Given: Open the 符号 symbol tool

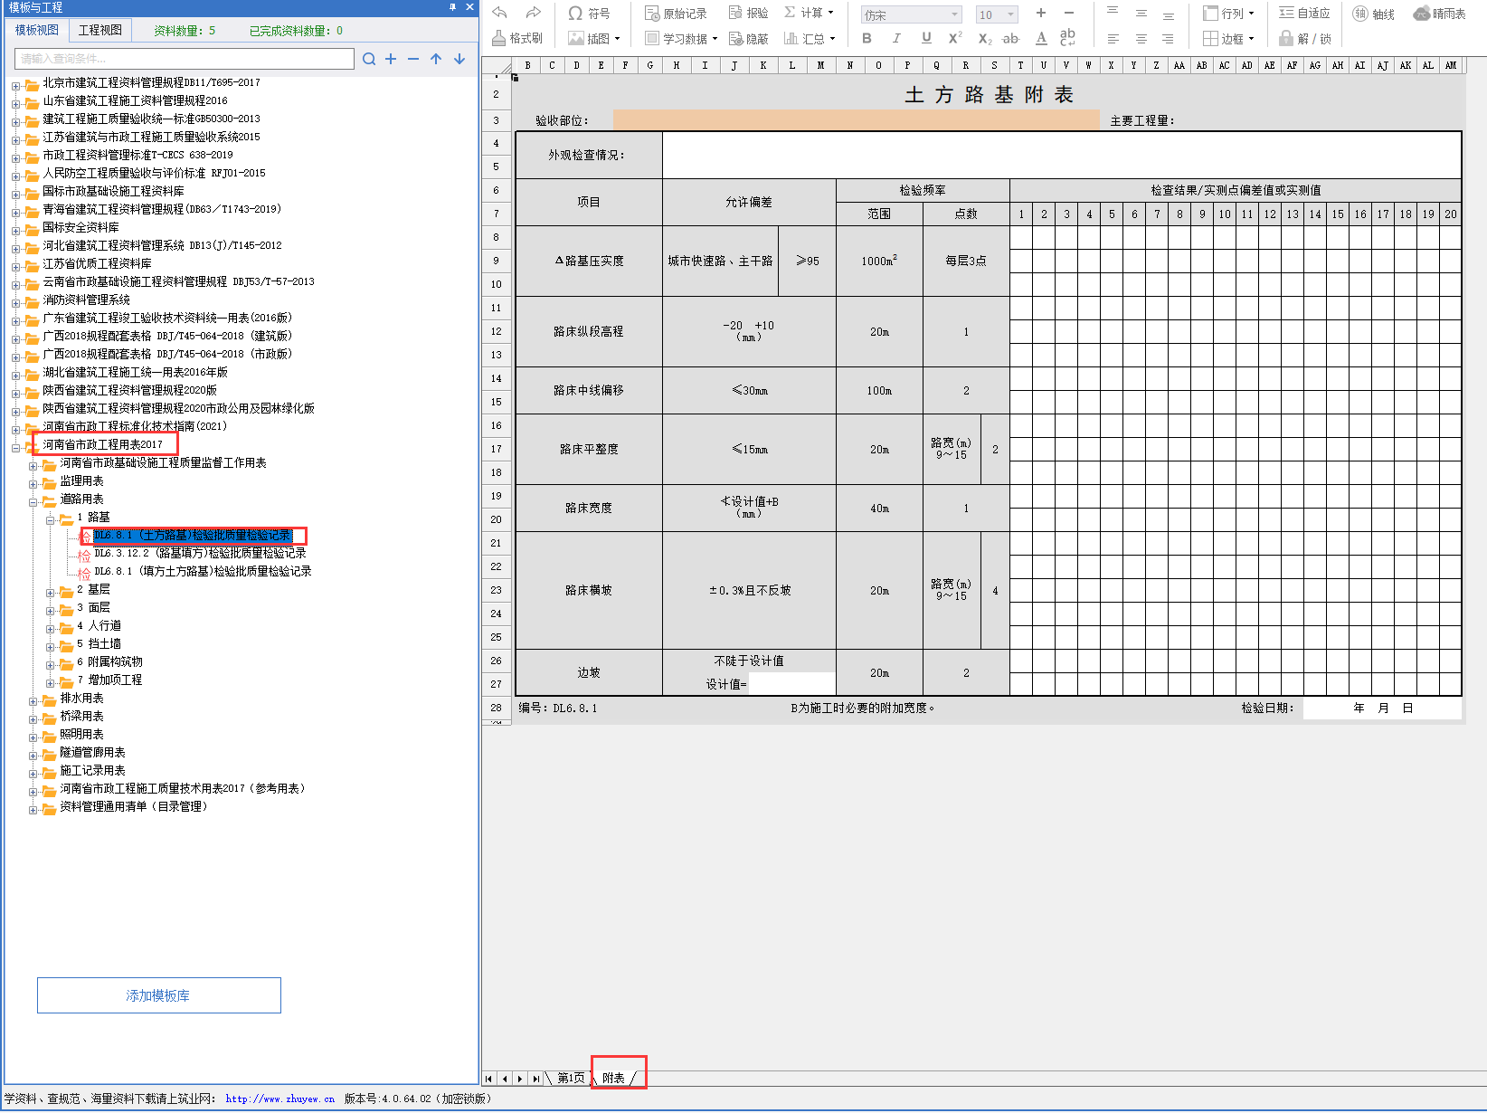Looking at the screenshot, I should tap(589, 14).
